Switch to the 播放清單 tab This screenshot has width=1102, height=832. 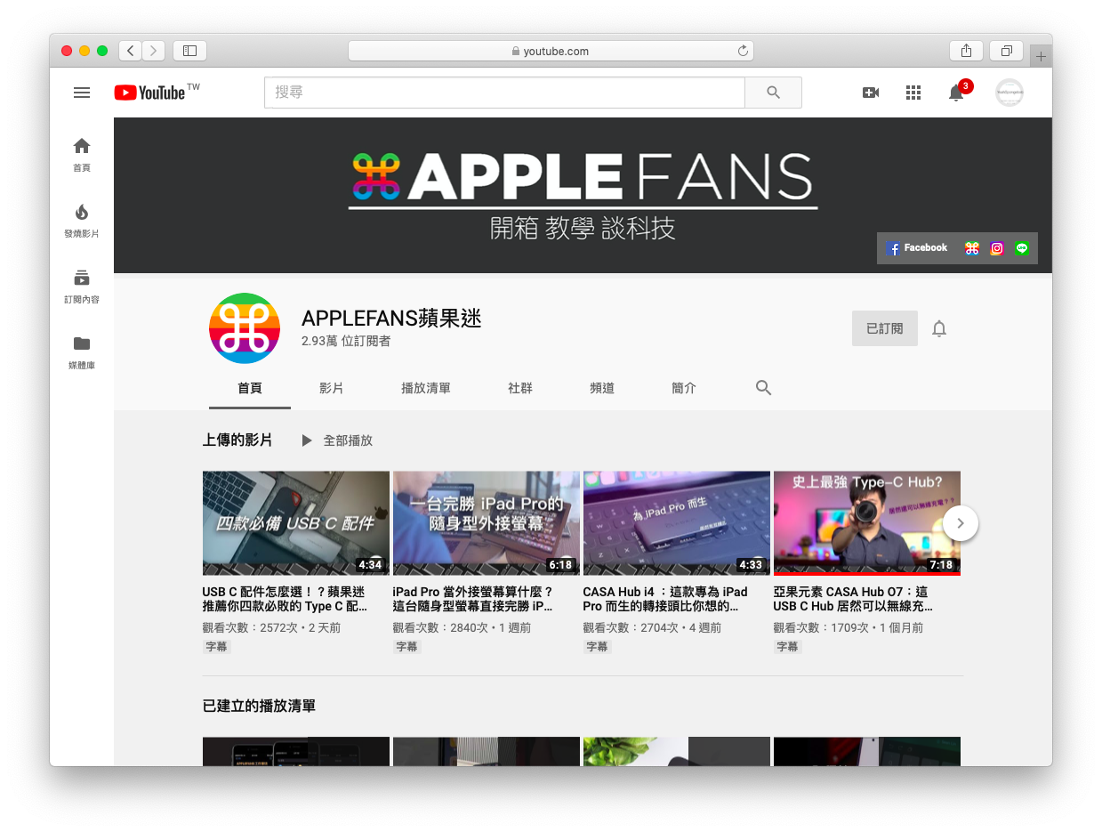(x=426, y=388)
